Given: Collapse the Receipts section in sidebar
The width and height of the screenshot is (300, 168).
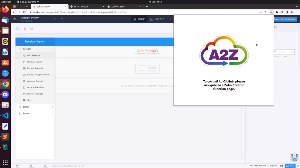Looking at the screenshot, I should pyautogui.click(x=53, y=49).
